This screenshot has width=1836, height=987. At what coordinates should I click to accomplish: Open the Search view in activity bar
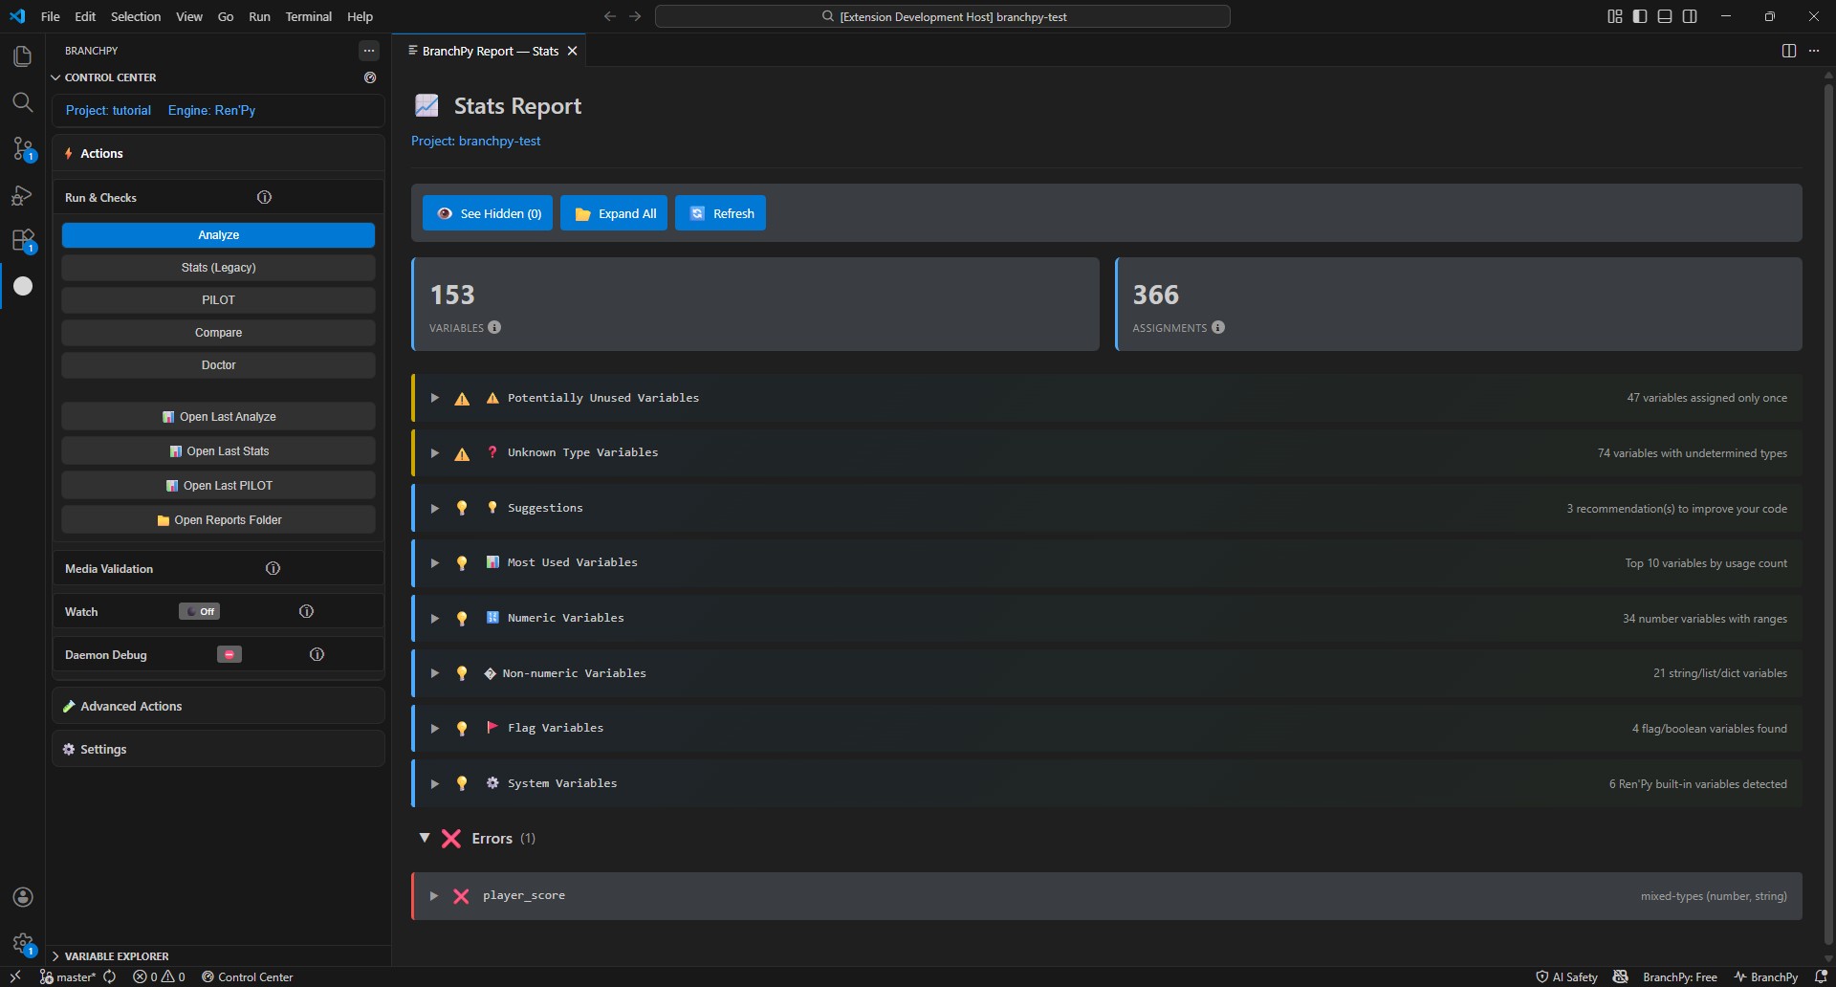click(22, 102)
